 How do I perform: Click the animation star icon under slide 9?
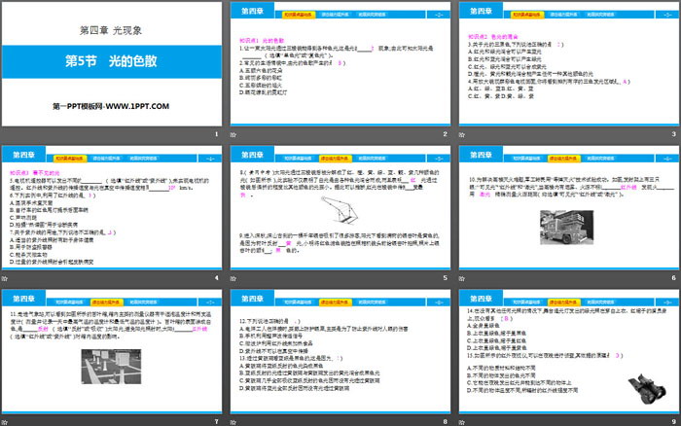462,422
